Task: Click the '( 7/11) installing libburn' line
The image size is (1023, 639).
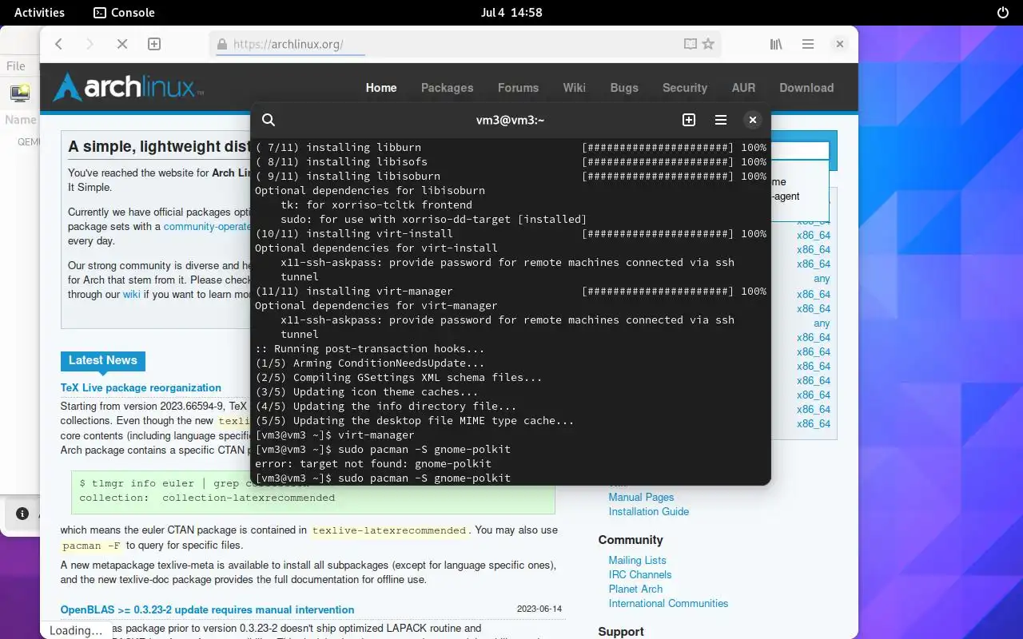Action: [x=511, y=147]
